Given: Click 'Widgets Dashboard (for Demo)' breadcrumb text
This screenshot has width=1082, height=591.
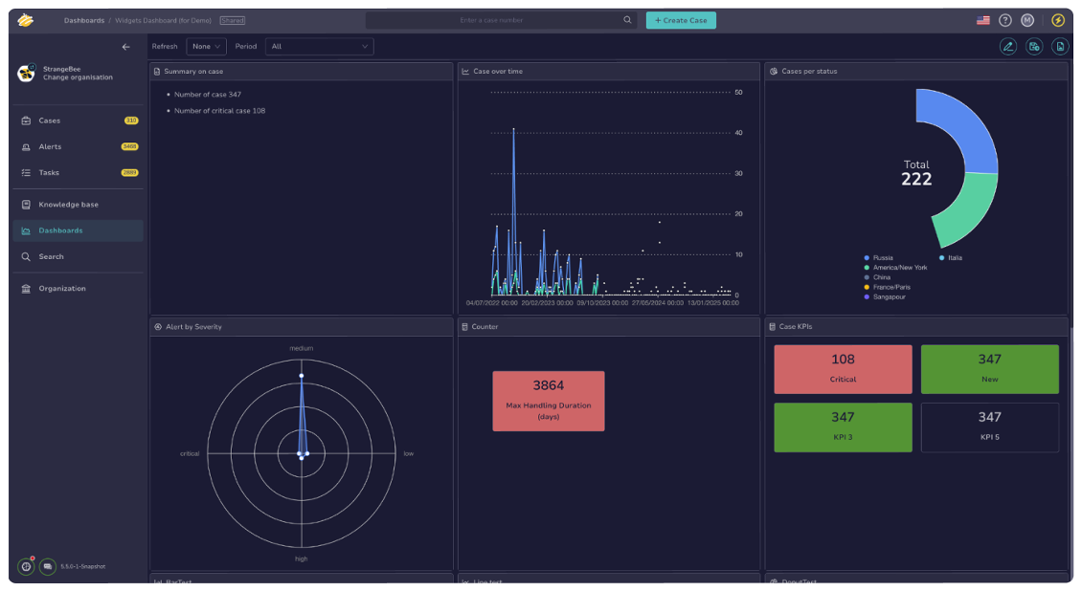Looking at the screenshot, I should click(x=163, y=21).
